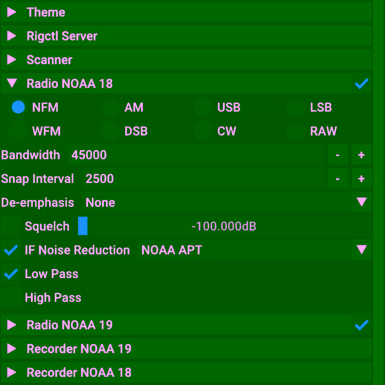The height and width of the screenshot is (385, 385).
Task: Click the Recorder NOAA 19 header text
Action: (79, 348)
